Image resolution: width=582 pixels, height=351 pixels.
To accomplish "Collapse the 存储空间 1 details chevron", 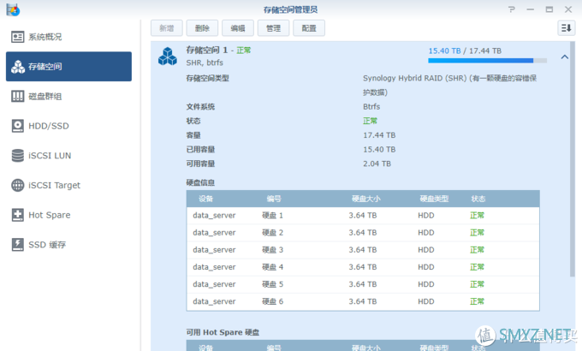I will point(565,57).
